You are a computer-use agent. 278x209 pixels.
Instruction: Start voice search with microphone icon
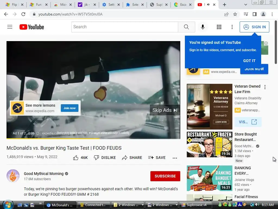click(203, 27)
